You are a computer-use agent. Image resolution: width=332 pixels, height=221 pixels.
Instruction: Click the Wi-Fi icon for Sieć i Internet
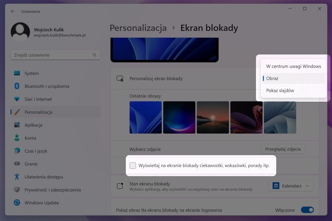pos(17,99)
